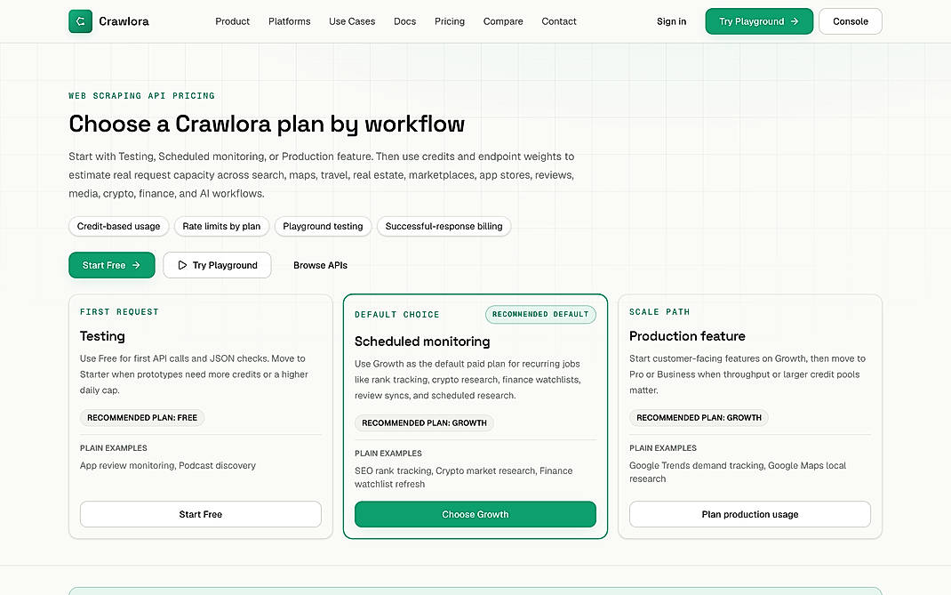Select the Playground testing chip
The height and width of the screenshot is (595, 951).
(323, 227)
